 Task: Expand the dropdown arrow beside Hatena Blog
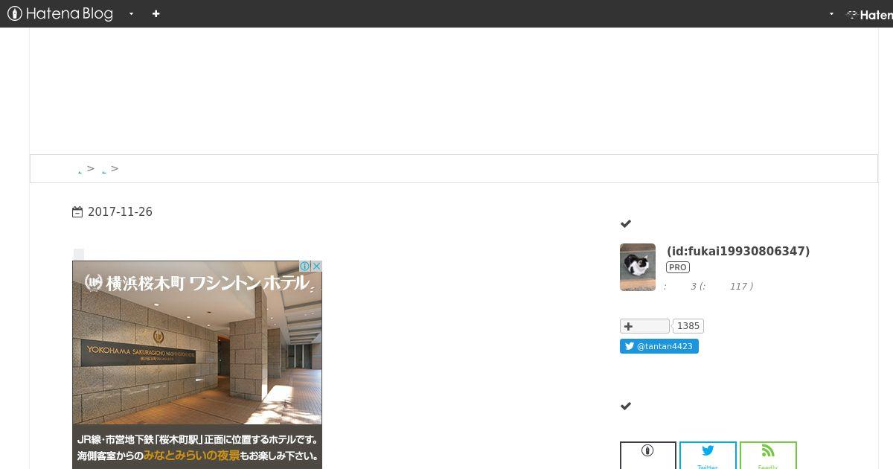[x=131, y=13]
